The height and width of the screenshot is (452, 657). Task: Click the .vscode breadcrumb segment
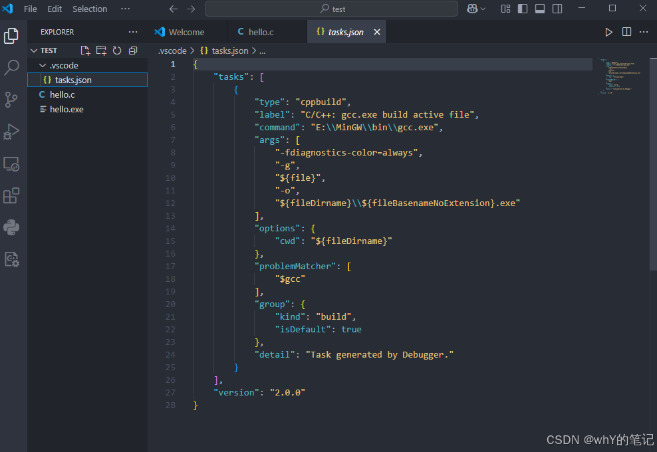pos(172,51)
